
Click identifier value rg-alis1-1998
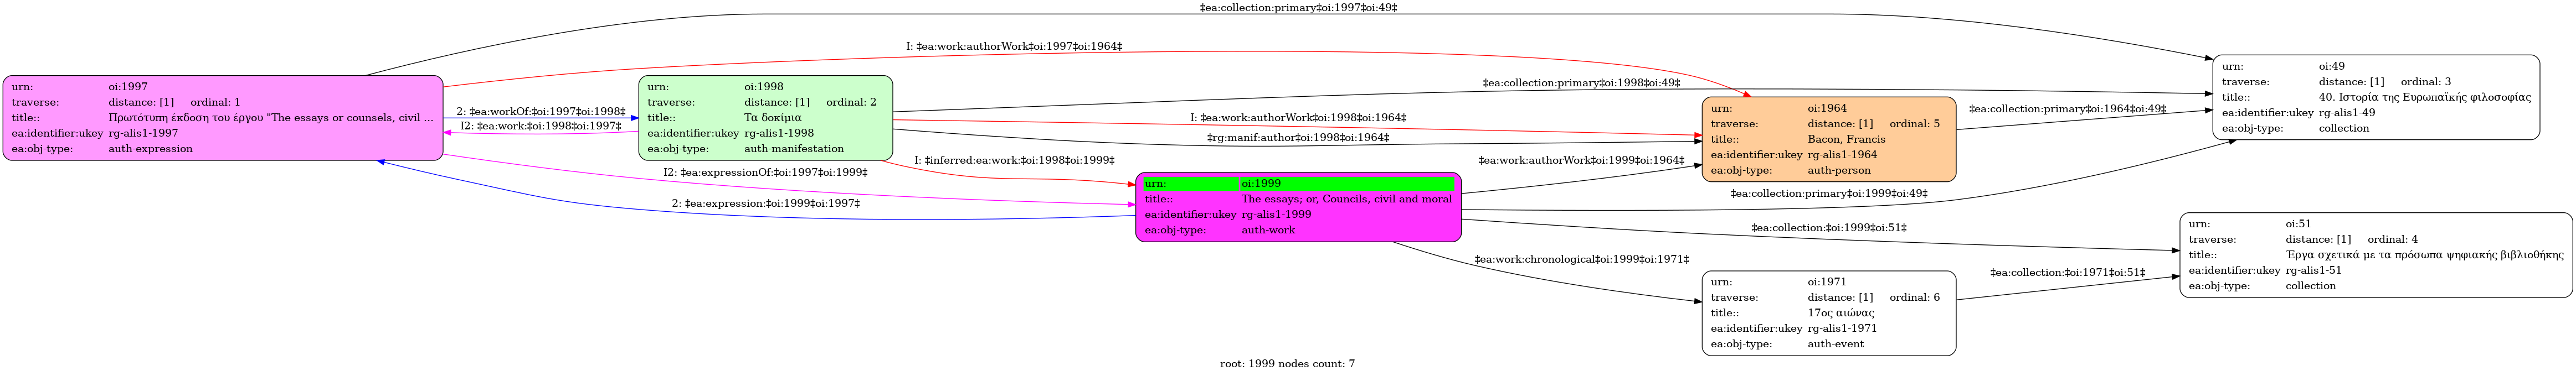click(779, 133)
